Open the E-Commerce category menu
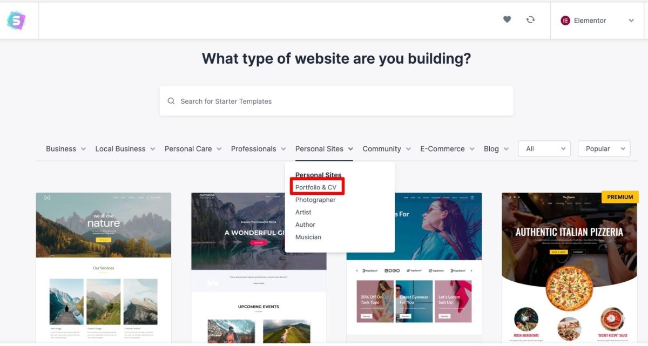The width and height of the screenshot is (648, 346). point(448,149)
